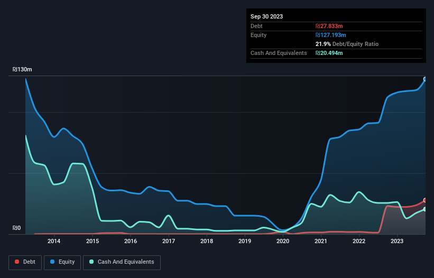
Task: Click the 2020 x-axis label
Action: [283, 241]
